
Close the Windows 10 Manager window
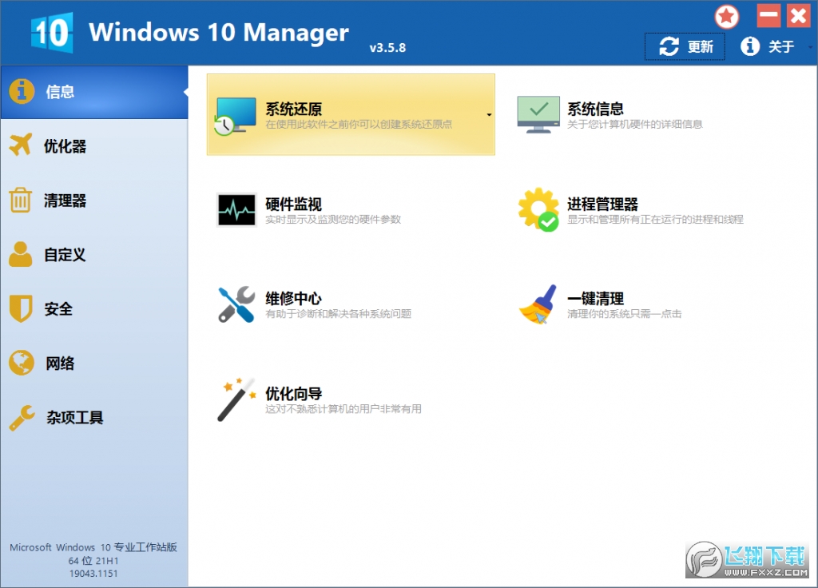798,16
